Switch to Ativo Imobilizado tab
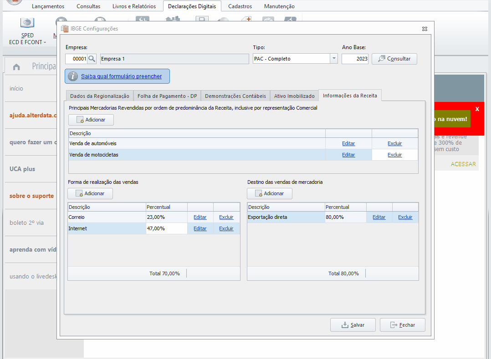The height and width of the screenshot is (359, 491). click(294, 96)
